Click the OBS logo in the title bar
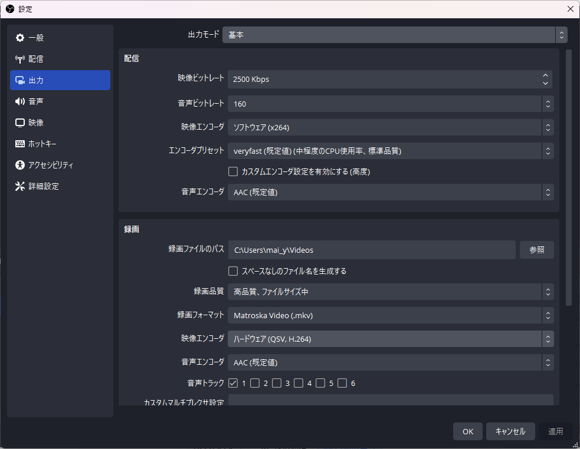The width and height of the screenshot is (580, 449). tap(9, 9)
